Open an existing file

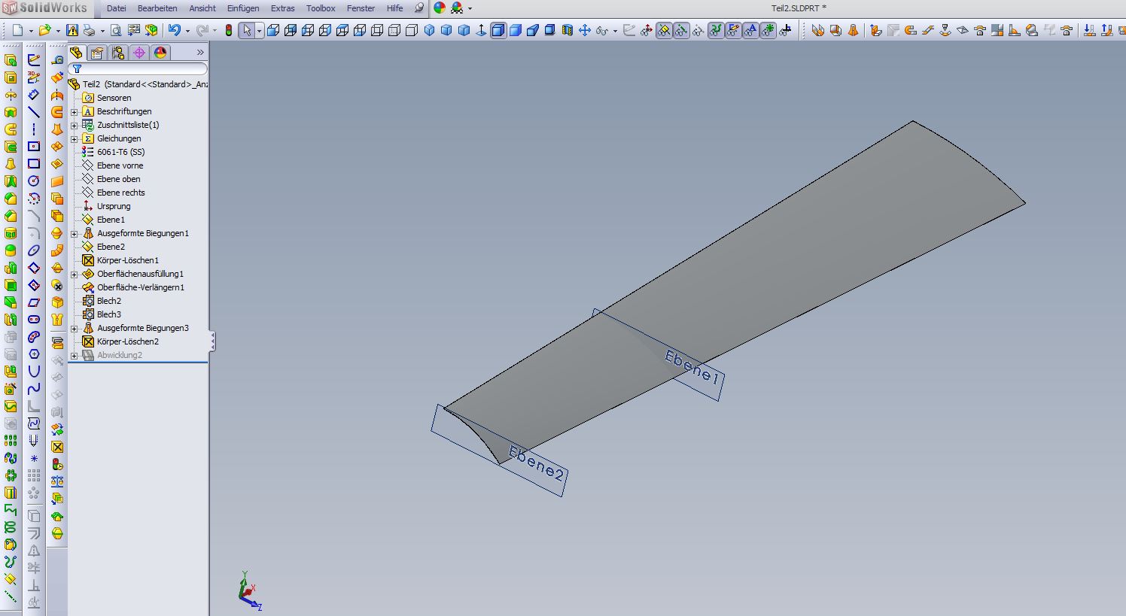pyautogui.click(x=44, y=30)
